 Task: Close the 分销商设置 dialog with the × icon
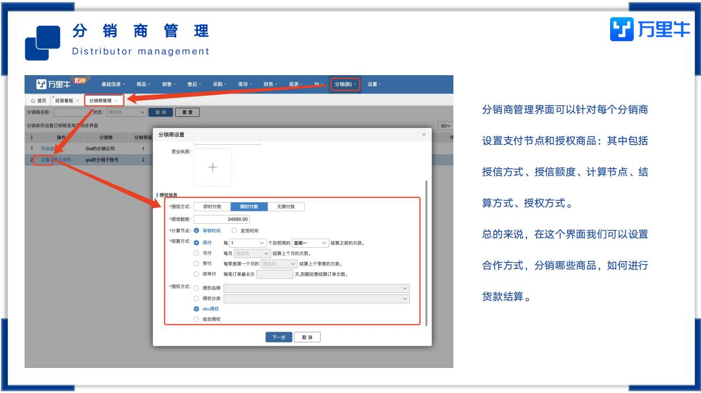coord(424,134)
